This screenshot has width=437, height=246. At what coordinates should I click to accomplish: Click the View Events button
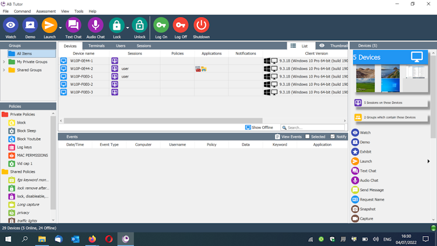(288, 136)
